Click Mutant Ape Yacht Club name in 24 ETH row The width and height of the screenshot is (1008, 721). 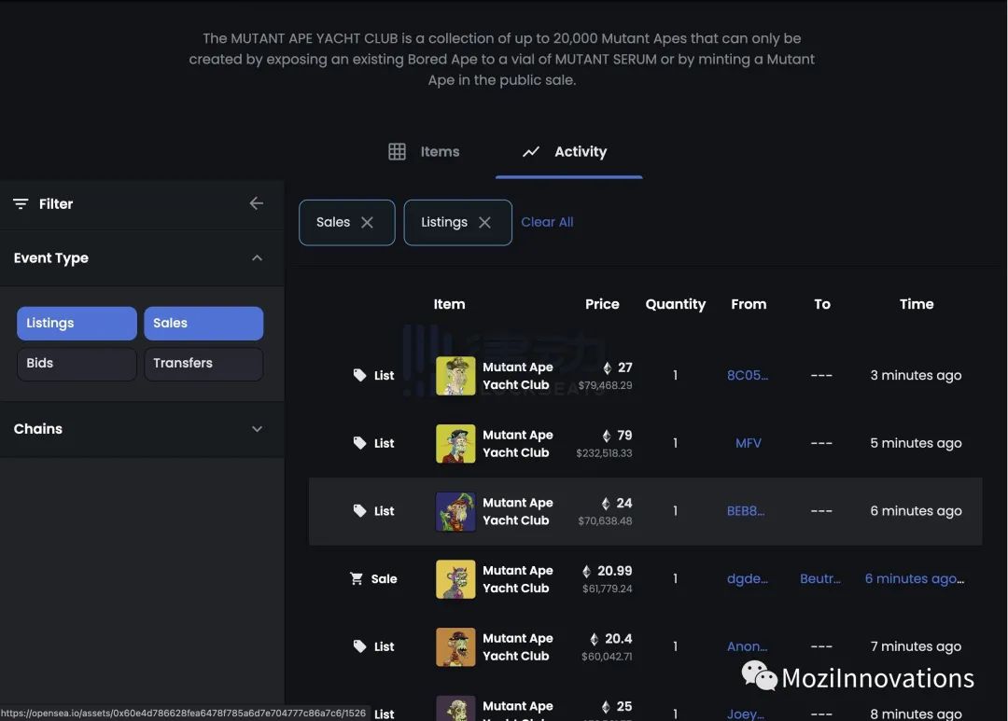[517, 511]
